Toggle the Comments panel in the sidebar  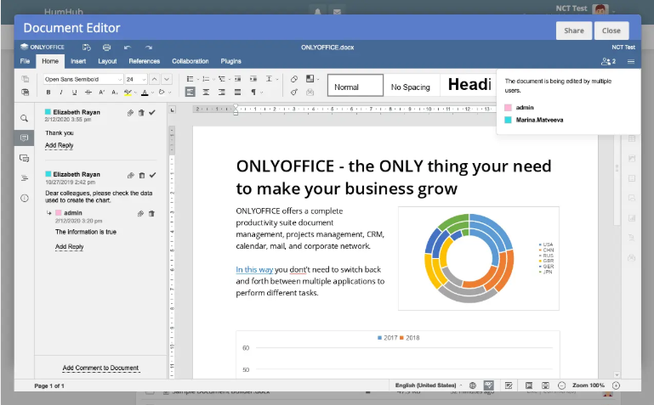24,138
